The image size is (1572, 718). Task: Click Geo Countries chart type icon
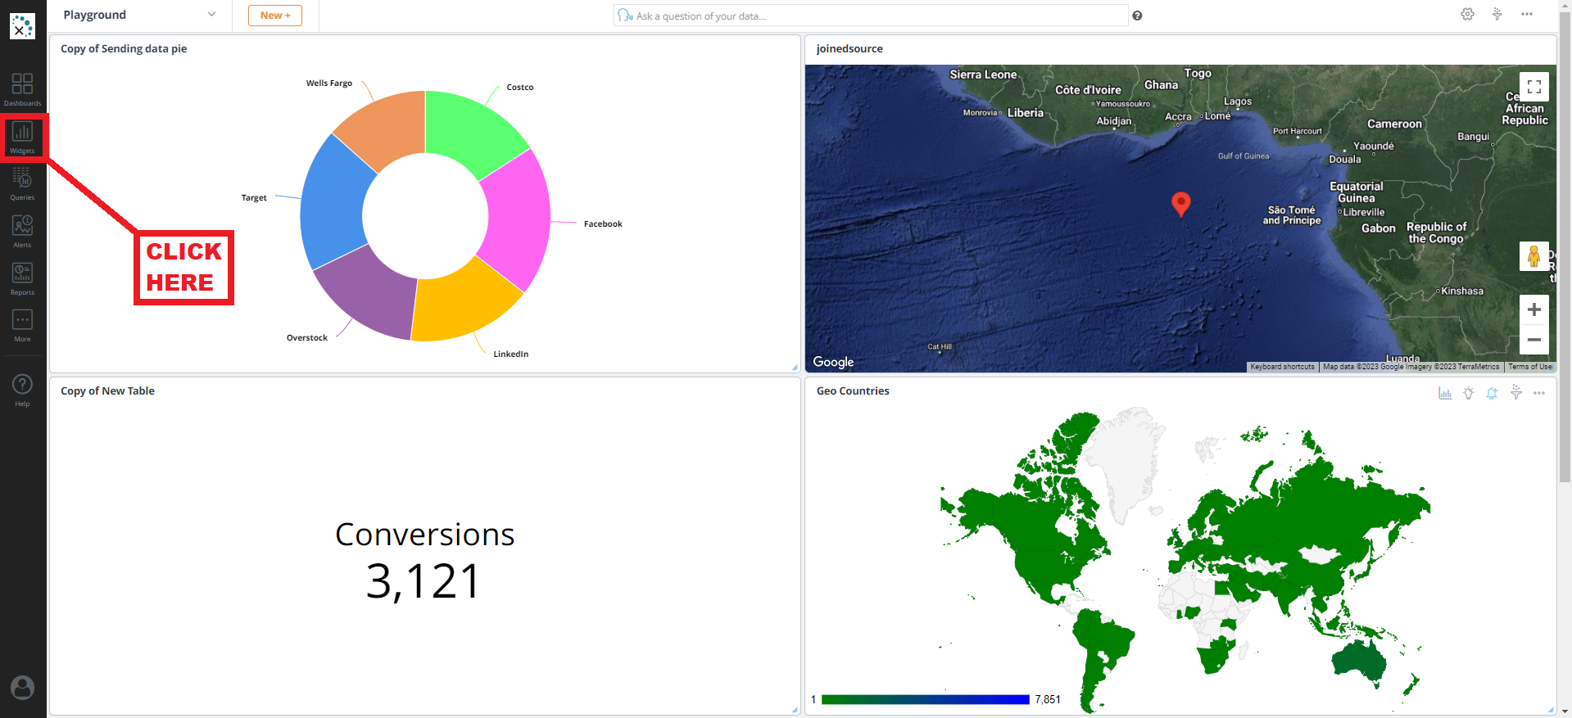pyautogui.click(x=1444, y=394)
